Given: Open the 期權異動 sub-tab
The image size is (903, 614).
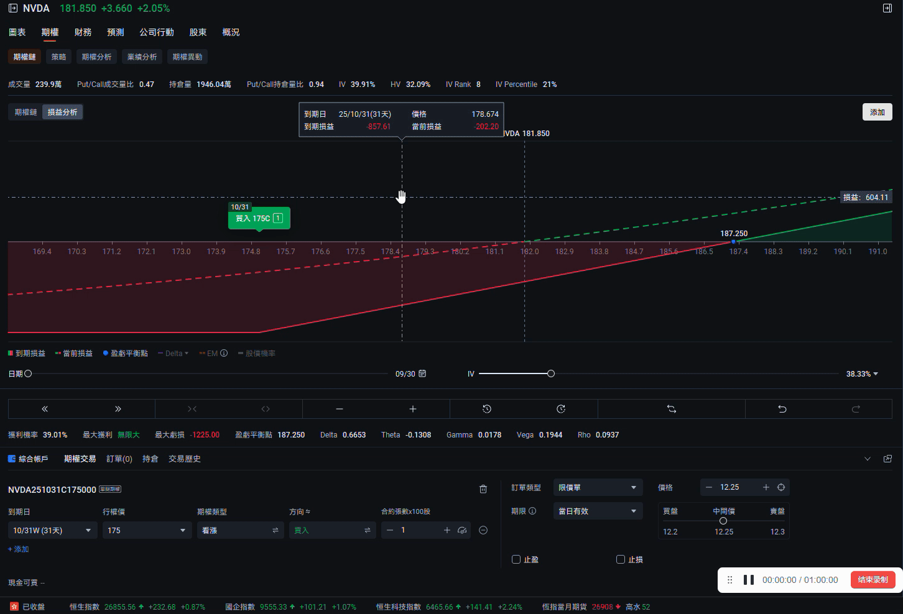Looking at the screenshot, I should pos(187,57).
